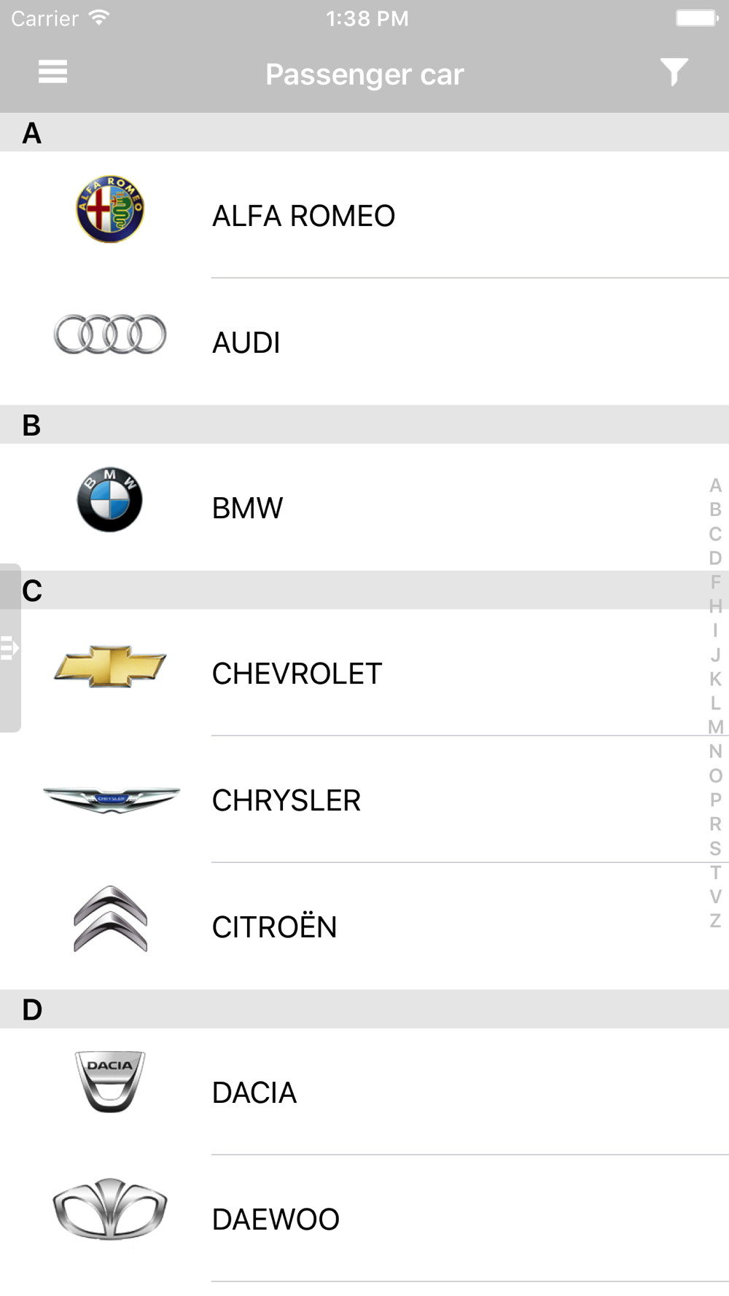Expand the left side drawer handle
The height and width of the screenshot is (1296, 729).
(10, 647)
